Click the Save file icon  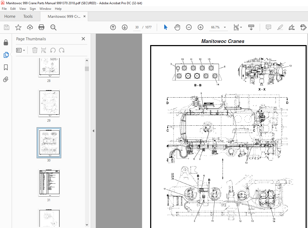coord(7,27)
